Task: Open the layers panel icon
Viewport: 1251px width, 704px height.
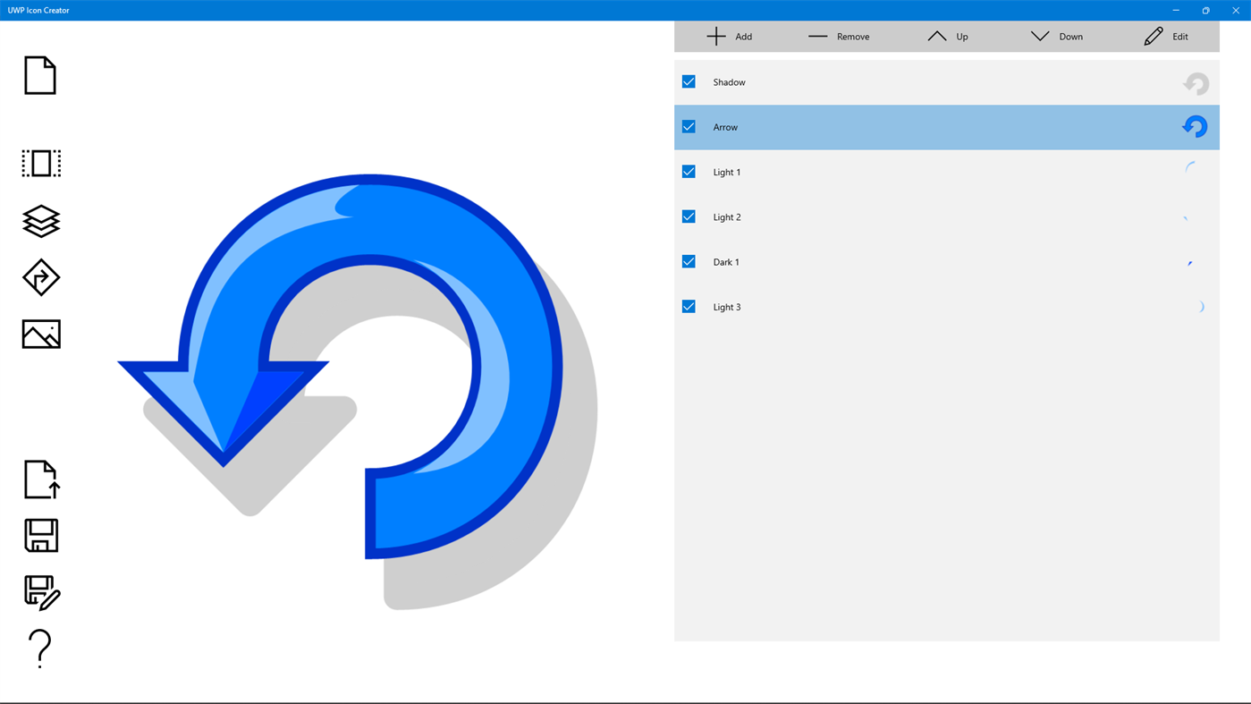Action: coord(41,219)
